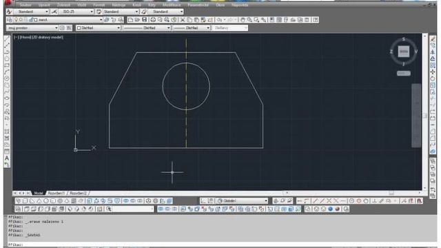Toggle the layer lock icon
The height and width of the screenshot is (248, 441).
pyautogui.click(x=31, y=20)
